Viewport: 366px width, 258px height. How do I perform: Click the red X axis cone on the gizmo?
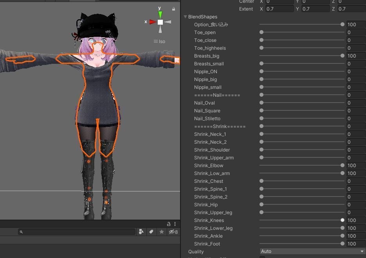point(153,22)
